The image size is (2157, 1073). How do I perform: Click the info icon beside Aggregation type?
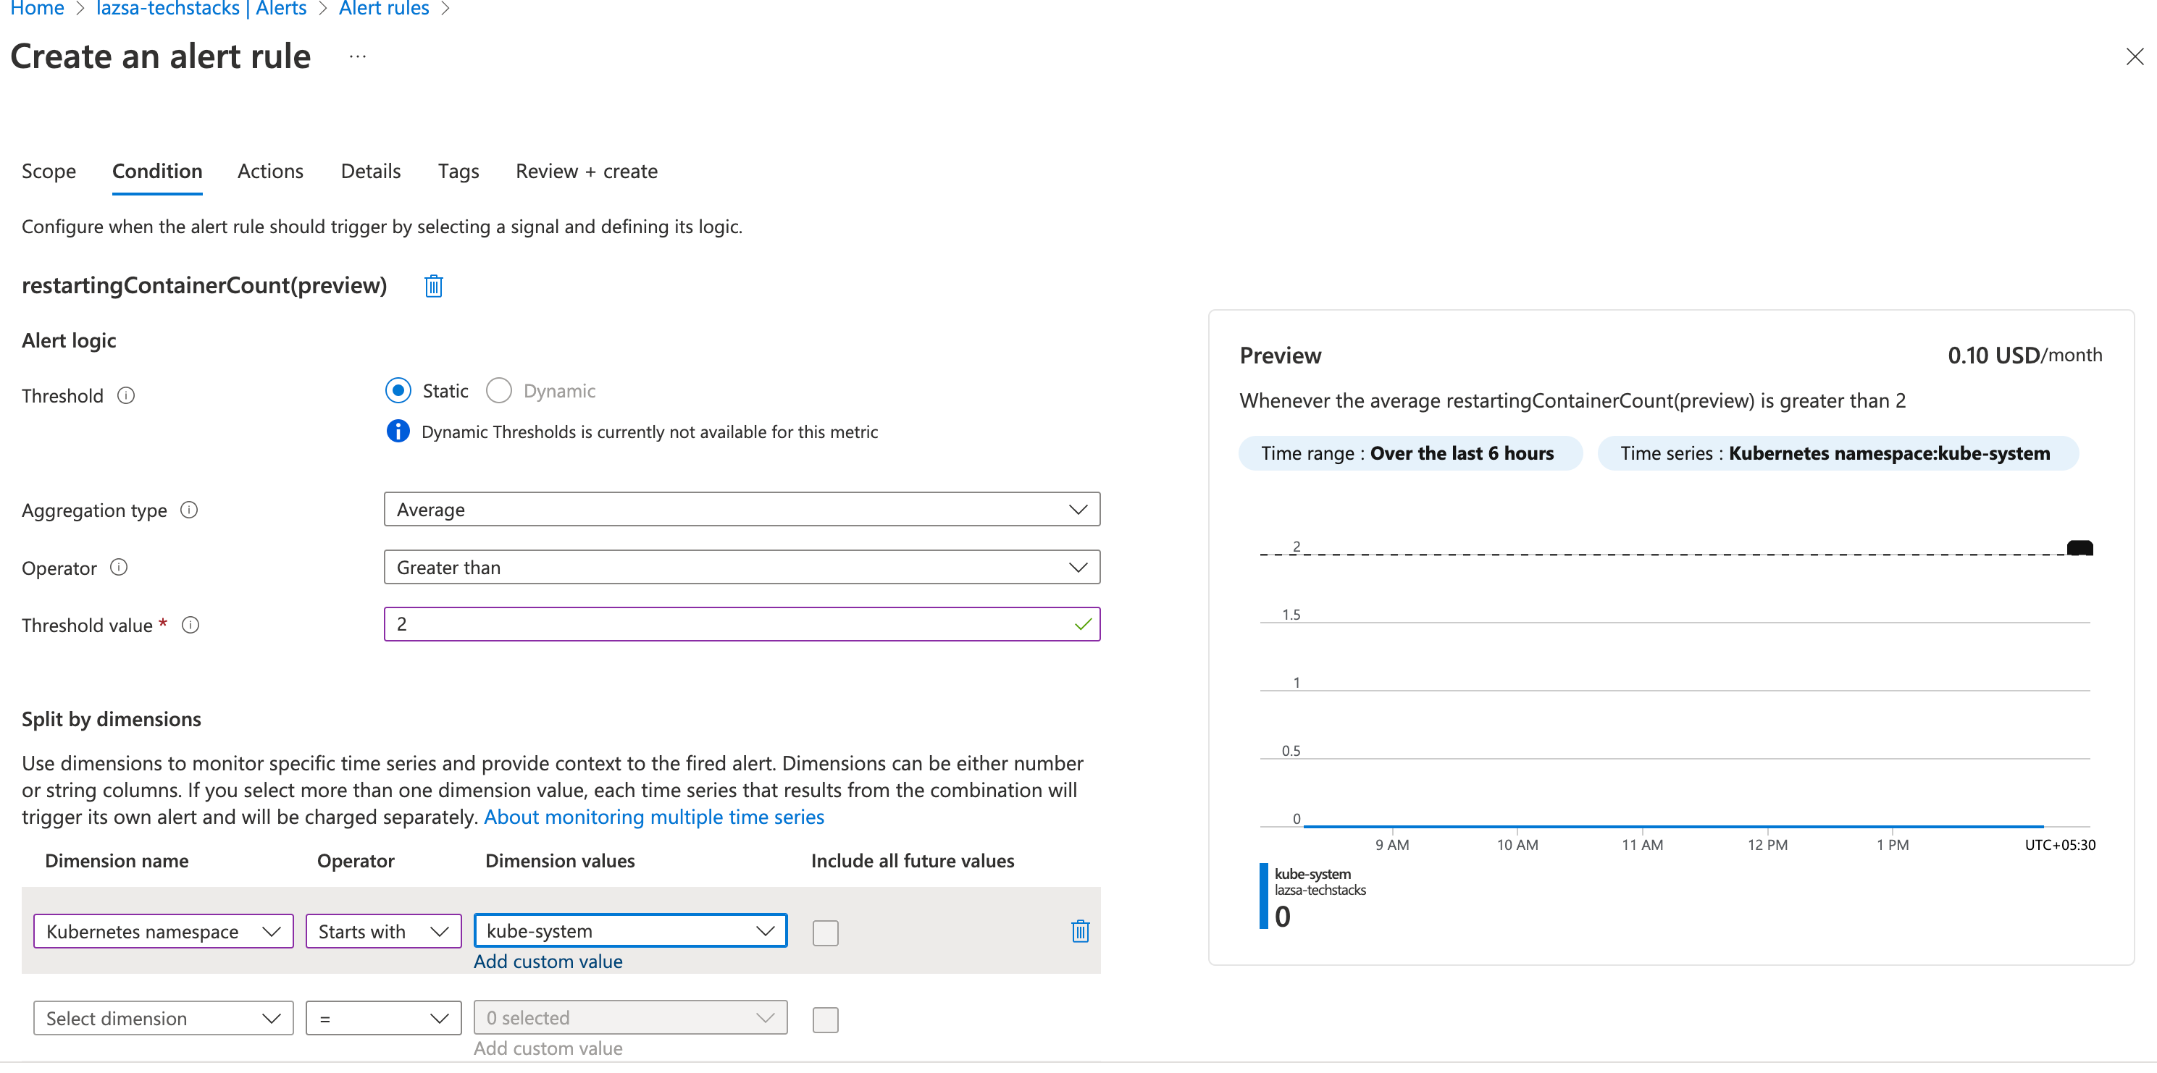click(189, 510)
